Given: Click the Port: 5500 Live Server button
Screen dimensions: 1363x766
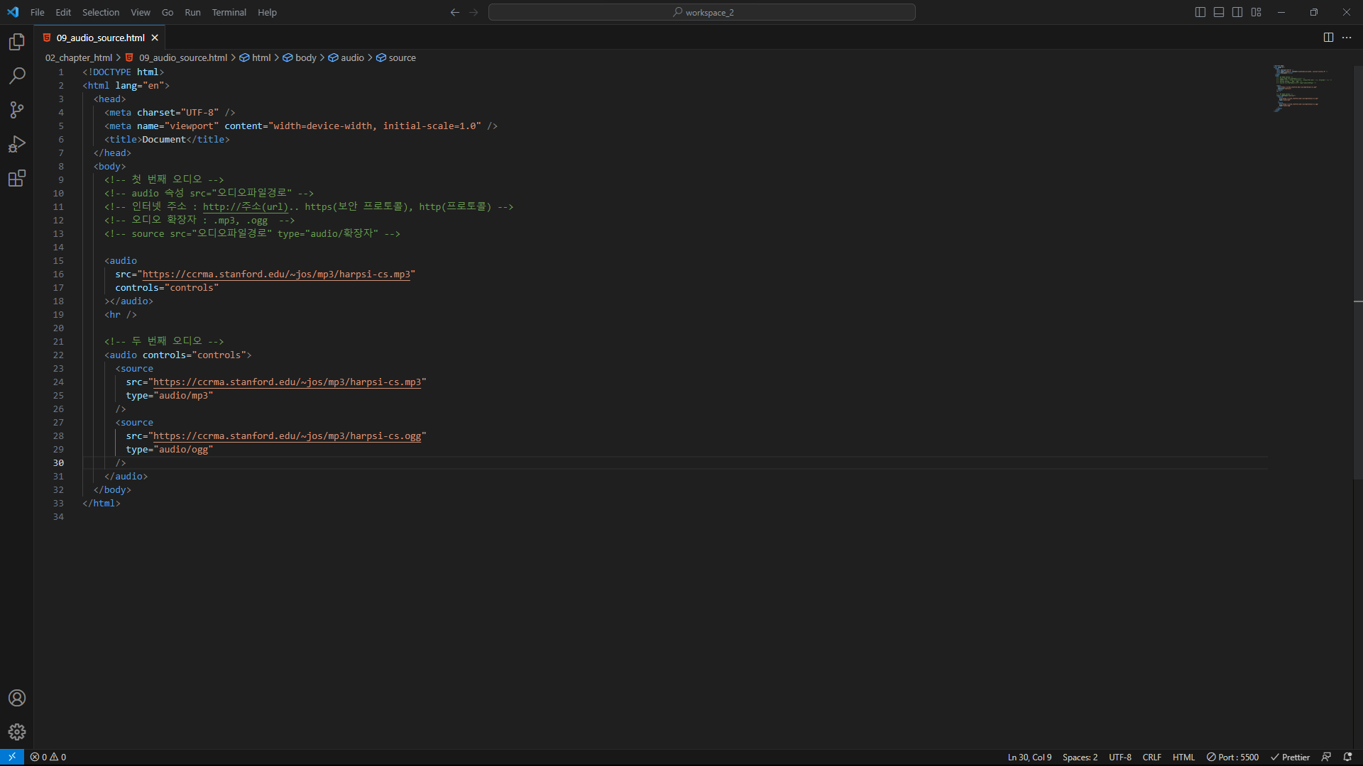Looking at the screenshot, I should [x=1232, y=757].
